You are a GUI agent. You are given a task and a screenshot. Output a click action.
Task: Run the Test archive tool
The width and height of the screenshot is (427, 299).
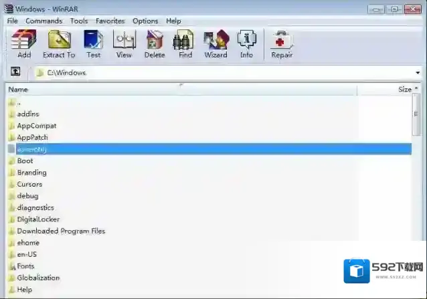coord(93,44)
